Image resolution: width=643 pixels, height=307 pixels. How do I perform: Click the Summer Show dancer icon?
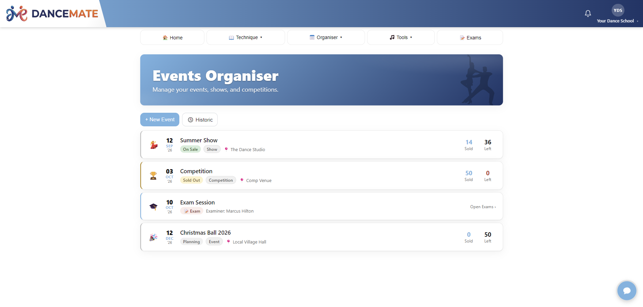point(154,145)
